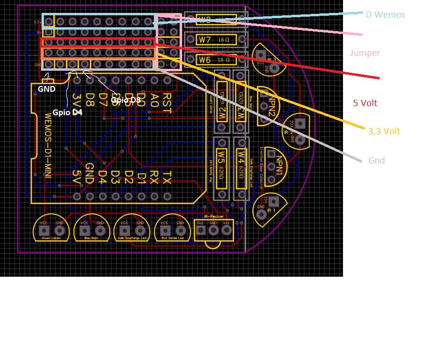
Task: Click the Wemos D7 pin pad
Action: pyautogui.click(x=103, y=80)
